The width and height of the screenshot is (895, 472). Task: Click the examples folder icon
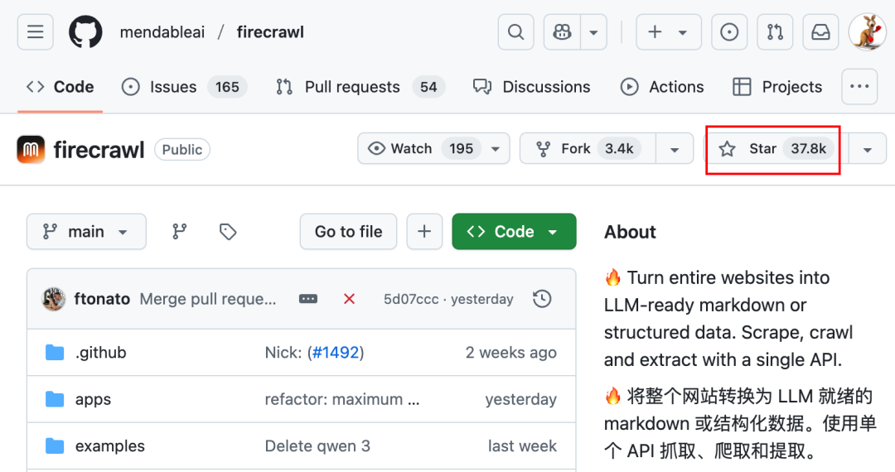click(55, 446)
